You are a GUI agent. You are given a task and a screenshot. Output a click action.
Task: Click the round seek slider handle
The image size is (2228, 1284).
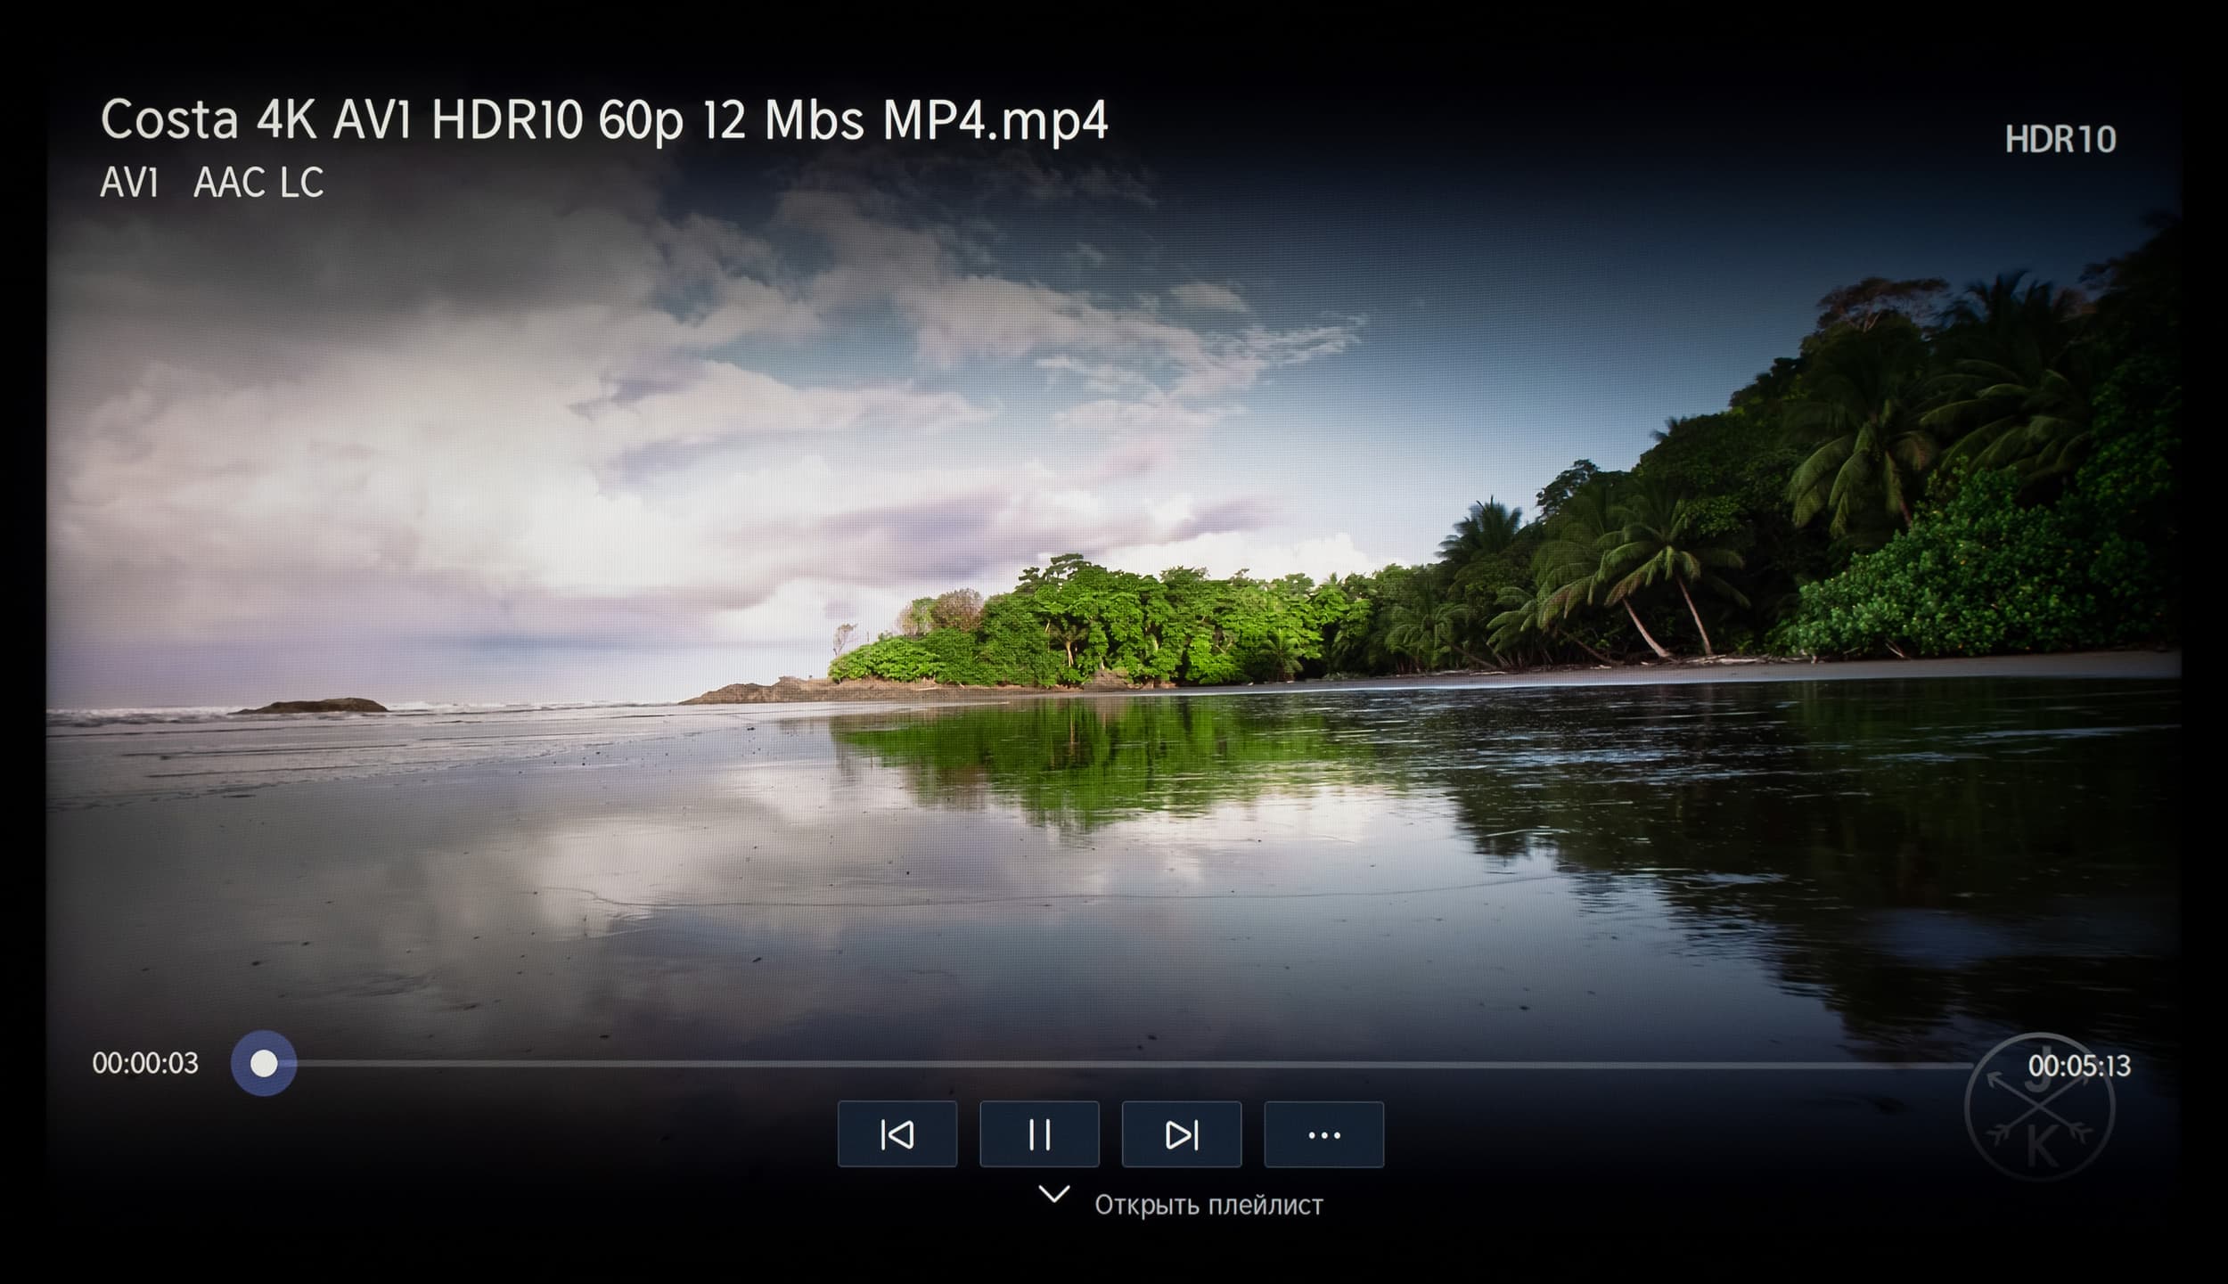point(264,1063)
